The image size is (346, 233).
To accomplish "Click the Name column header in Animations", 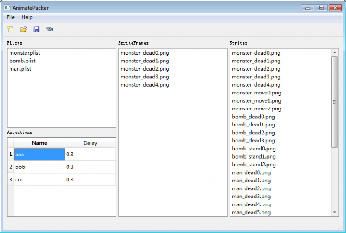I will (39, 143).
